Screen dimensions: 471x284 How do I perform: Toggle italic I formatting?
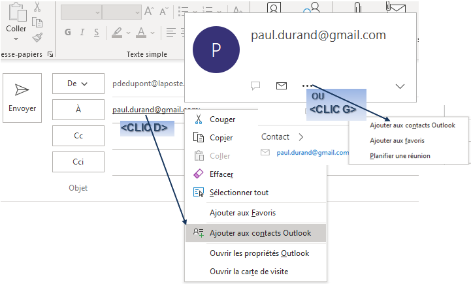(x=82, y=32)
